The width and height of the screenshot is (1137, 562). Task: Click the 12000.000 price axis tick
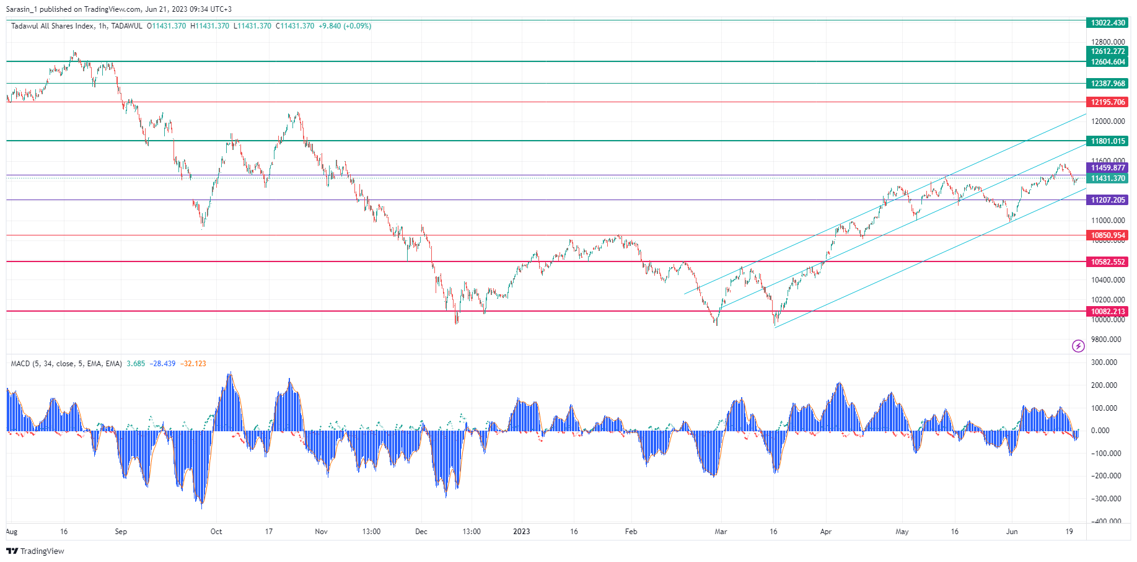pos(1108,121)
